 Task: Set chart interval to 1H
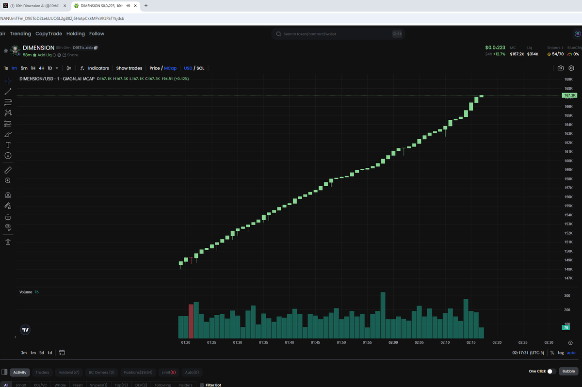(x=33, y=68)
